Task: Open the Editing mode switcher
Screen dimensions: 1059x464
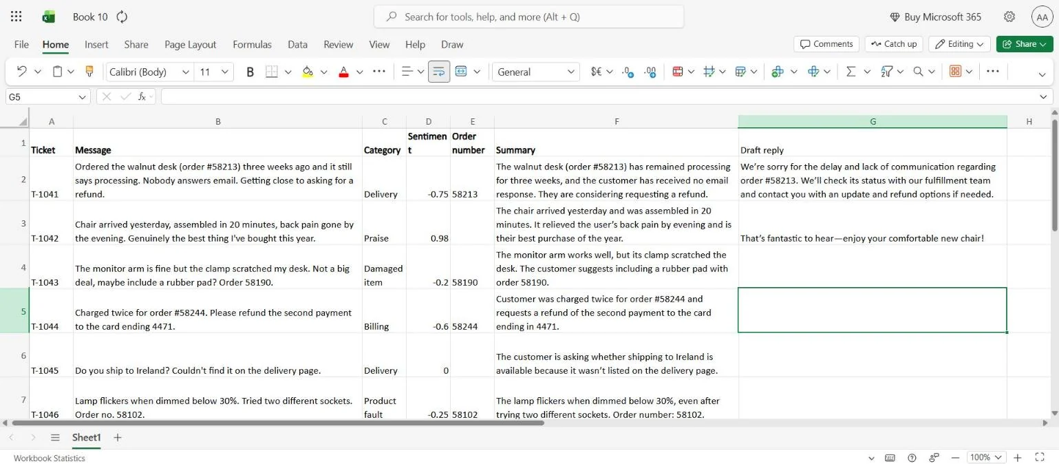Action: (959, 44)
